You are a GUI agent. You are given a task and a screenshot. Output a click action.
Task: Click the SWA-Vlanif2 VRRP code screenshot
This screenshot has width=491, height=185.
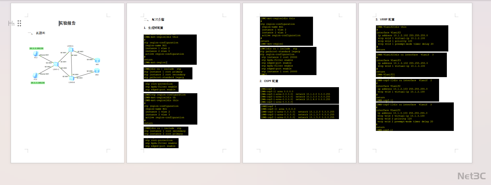[412, 38]
